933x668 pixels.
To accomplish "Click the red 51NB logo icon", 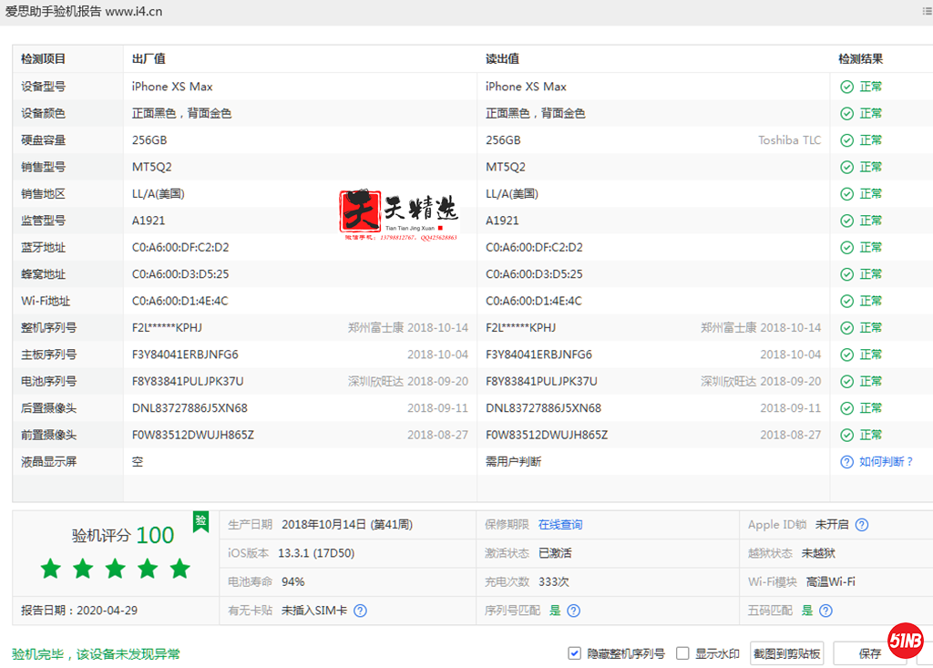I will click(x=906, y=642).
